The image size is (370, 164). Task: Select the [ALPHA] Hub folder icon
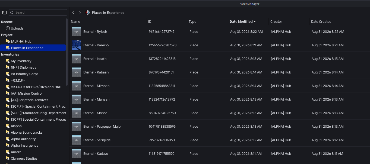coord(8,41)
